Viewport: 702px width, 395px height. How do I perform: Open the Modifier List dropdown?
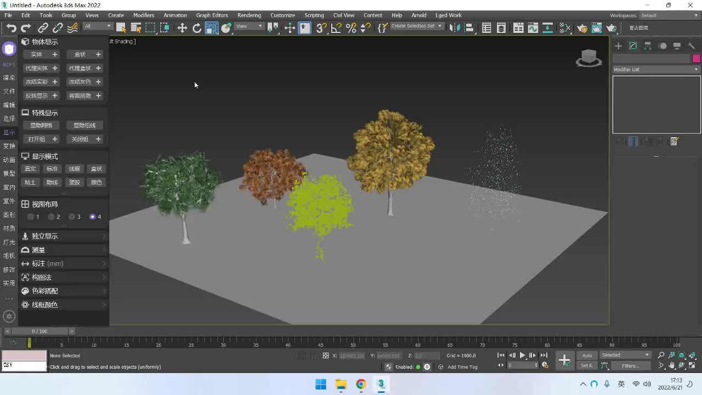click(656, 70)
